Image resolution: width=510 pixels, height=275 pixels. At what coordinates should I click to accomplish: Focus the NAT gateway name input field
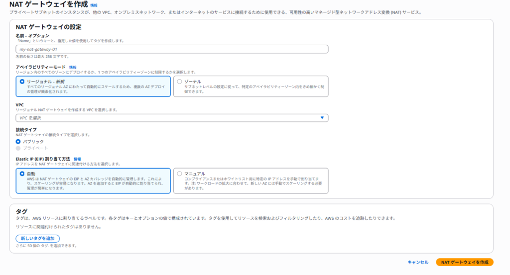point(171,49)
